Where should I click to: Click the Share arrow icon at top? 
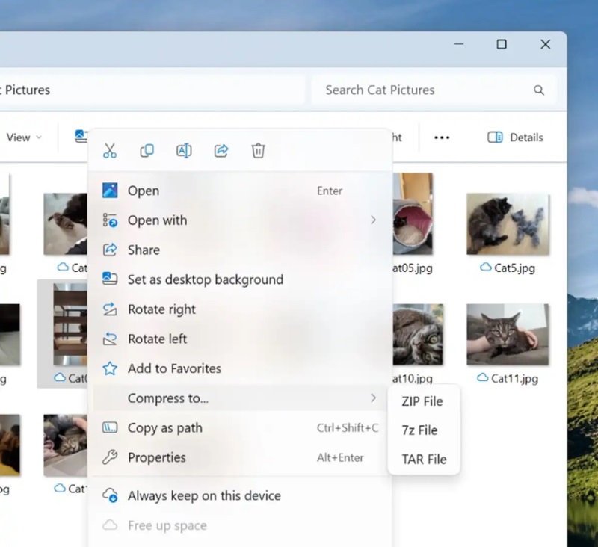coord(221,151)
